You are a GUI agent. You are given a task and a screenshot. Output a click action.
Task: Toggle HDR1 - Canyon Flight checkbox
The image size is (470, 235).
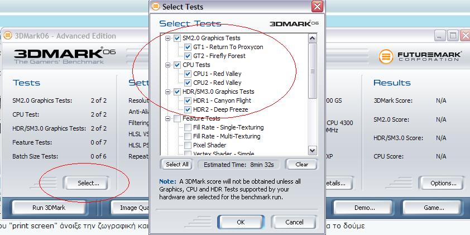[188, 100]
